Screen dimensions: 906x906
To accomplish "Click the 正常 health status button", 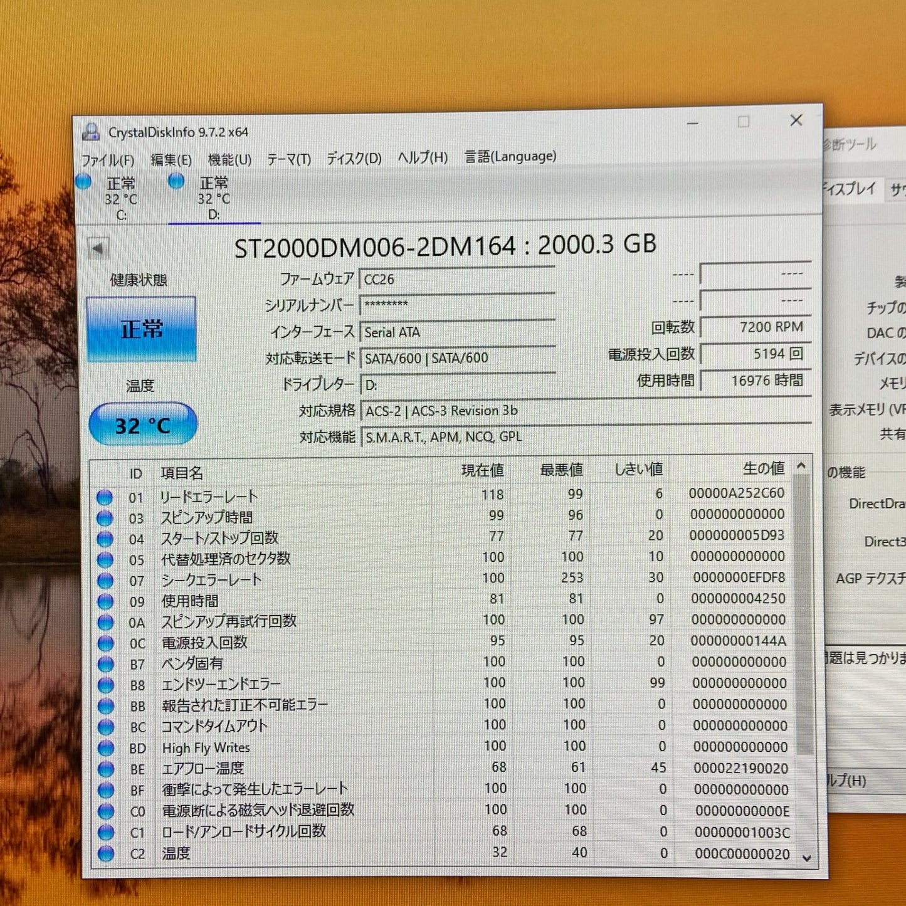I will (142, 329).
